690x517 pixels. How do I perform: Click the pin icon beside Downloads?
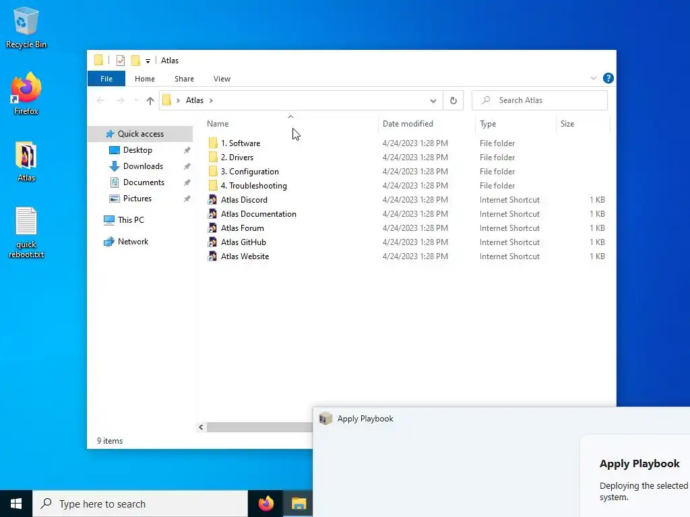point(187,167)
